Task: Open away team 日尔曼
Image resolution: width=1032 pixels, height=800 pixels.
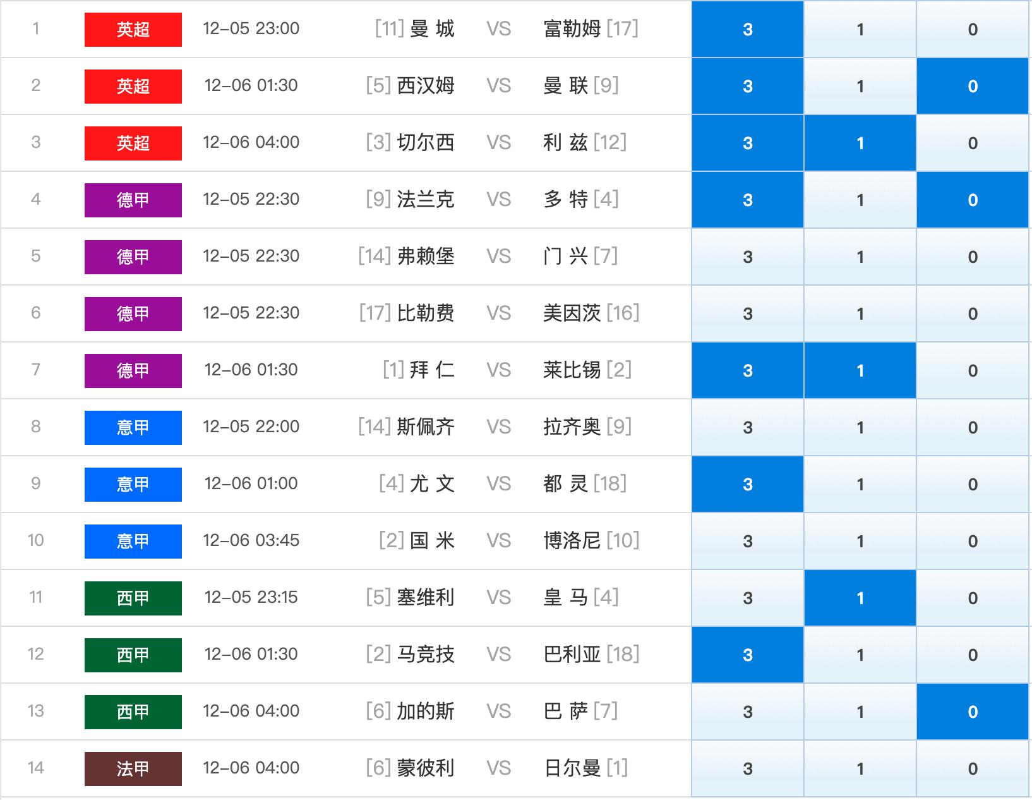Action: [572, 768]
